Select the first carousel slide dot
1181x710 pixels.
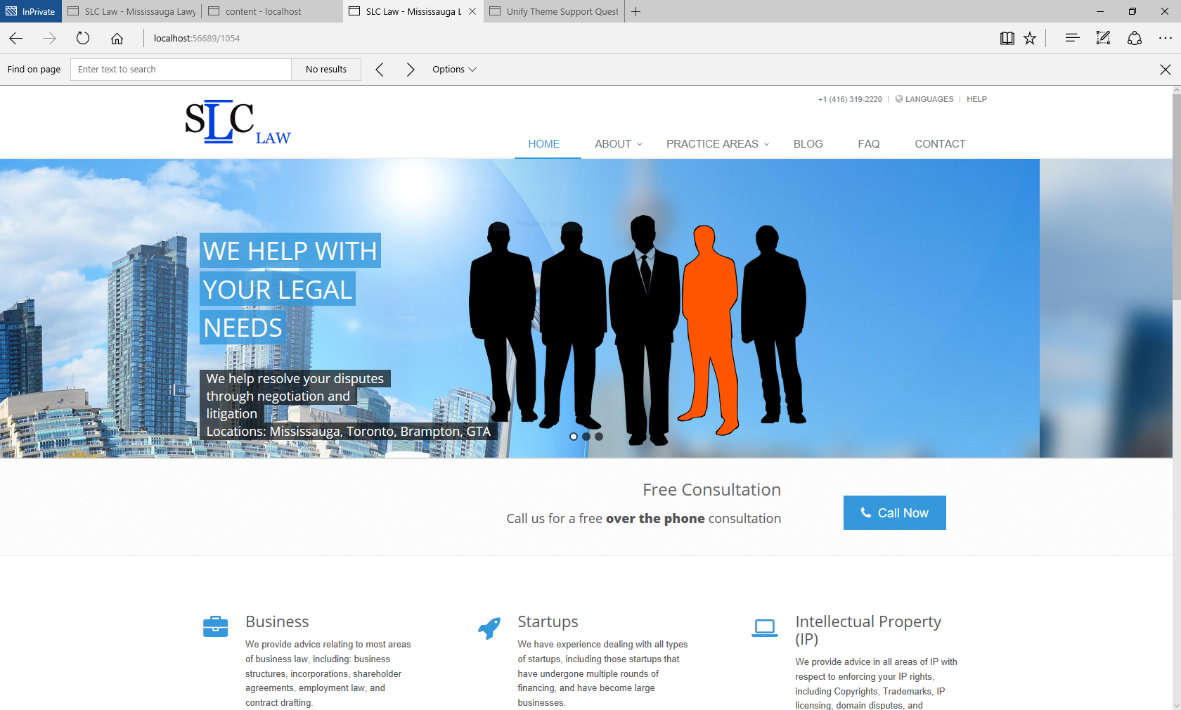574,437
